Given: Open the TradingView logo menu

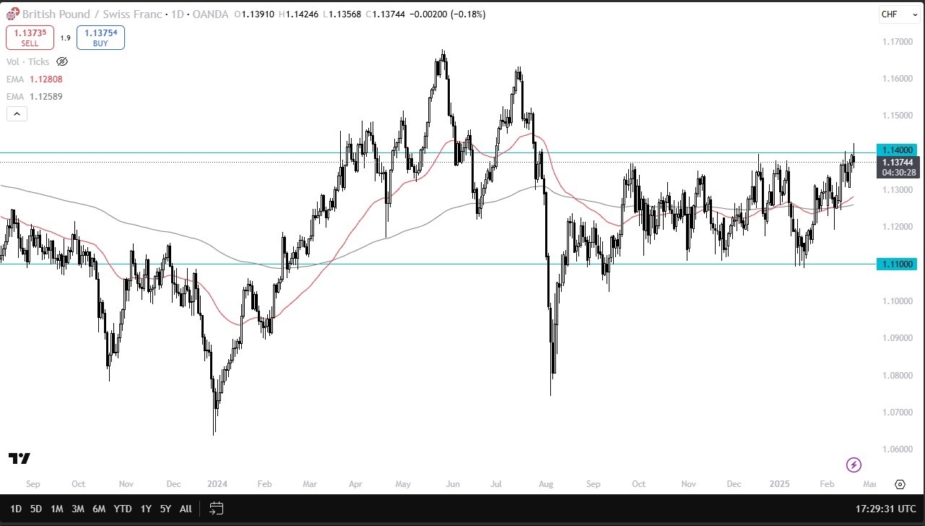Looking at the screenshot, I should (x=21, y=457).
